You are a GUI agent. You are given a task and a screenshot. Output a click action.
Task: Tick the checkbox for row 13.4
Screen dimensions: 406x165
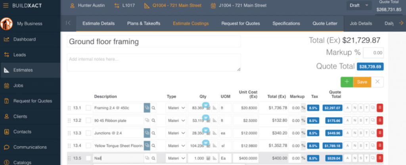(x=88, y=146)
